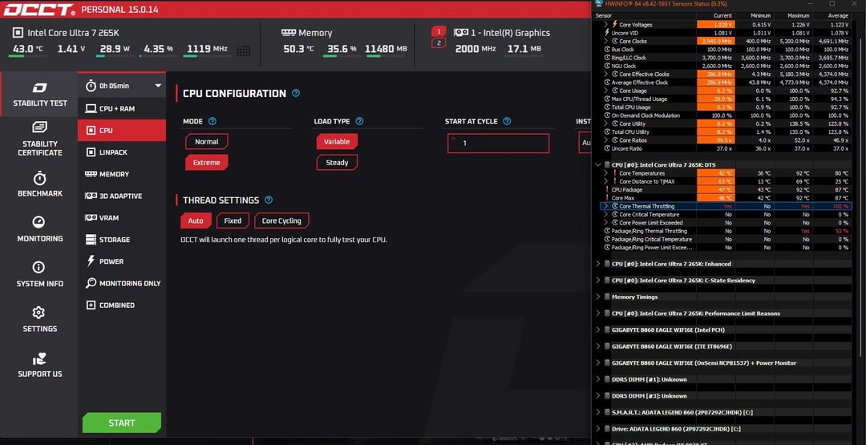Select the Normal mode option
The width and height of the screenshot is (866, 445).
[x=207, y=141]
